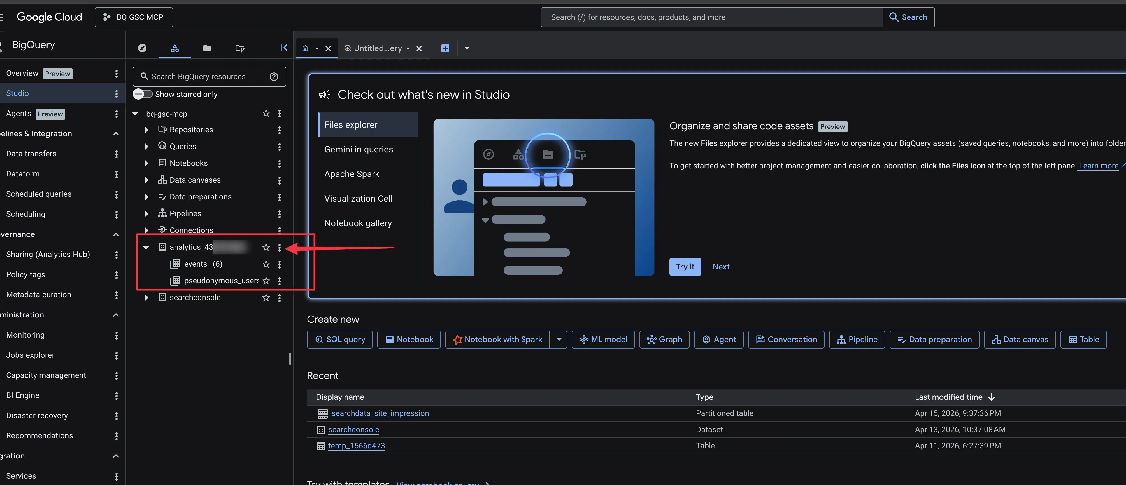Viewport: 1126px width, 485px height.
Task: Toggle Show starred only switch
Action: point(143,94)
